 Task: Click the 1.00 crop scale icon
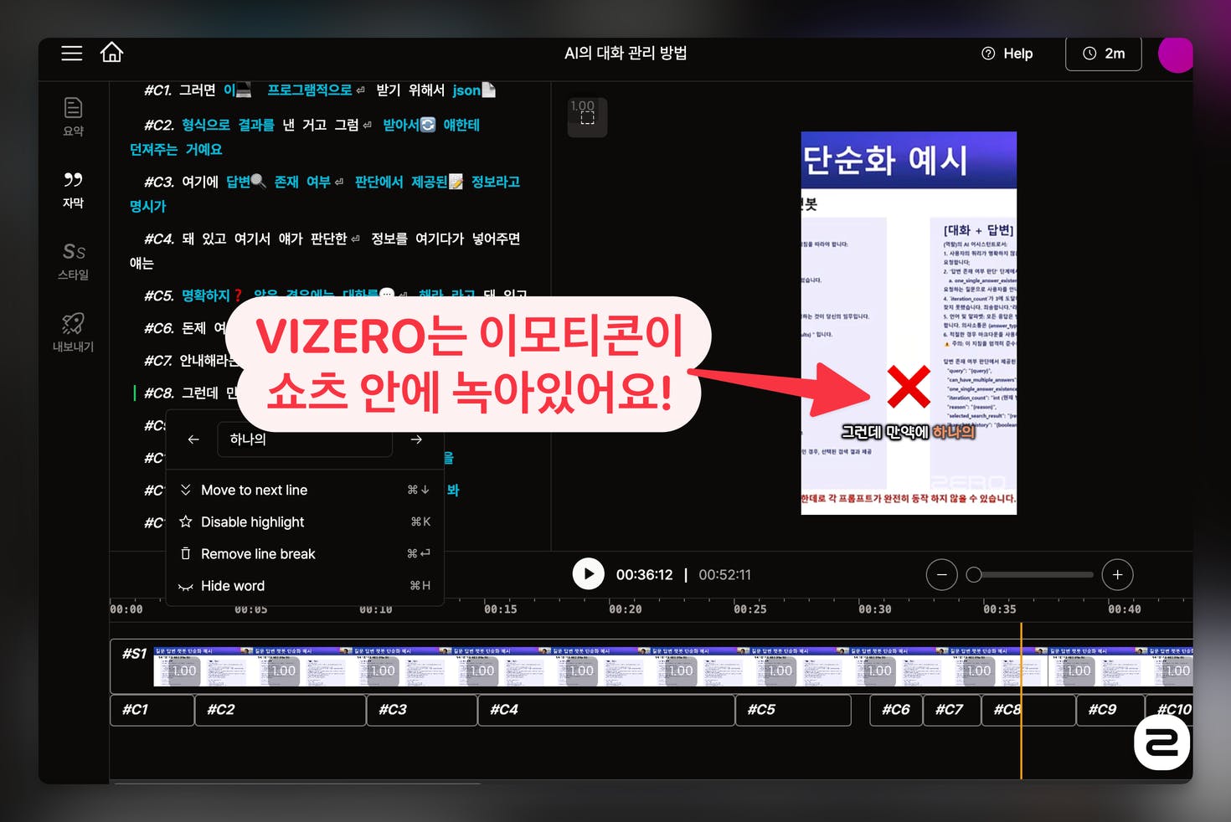click(x=587, y=116)
